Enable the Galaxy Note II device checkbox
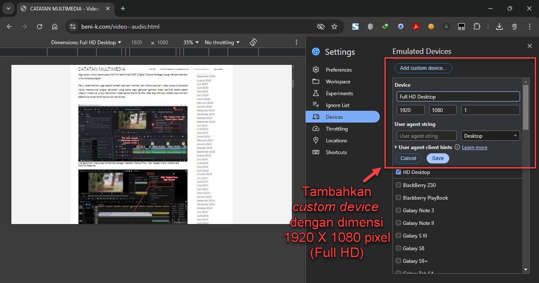Screen dimensions: 539x283 [x=398, y=223]
